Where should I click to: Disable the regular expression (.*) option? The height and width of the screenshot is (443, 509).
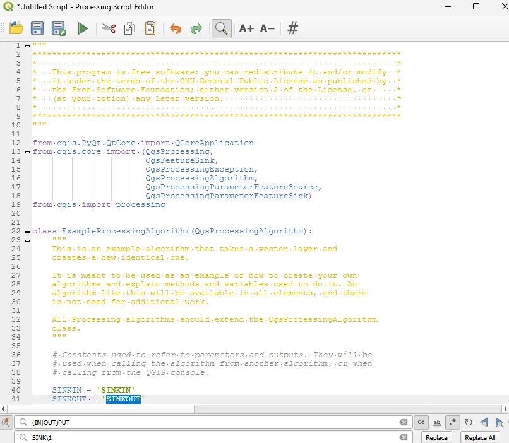coord(453,422)
